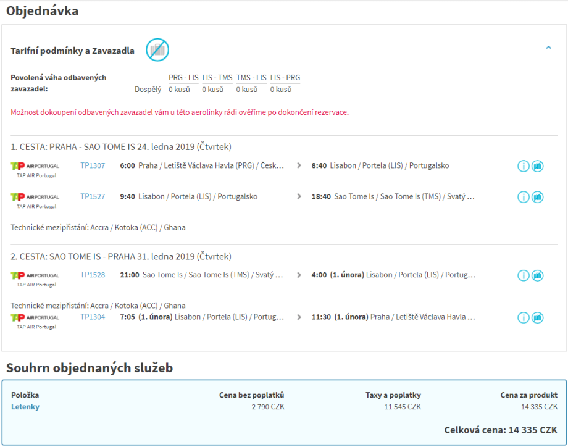Click TAP Air Portugal logo on TP1307 row
Screen dimensions: 568x447
35,166
